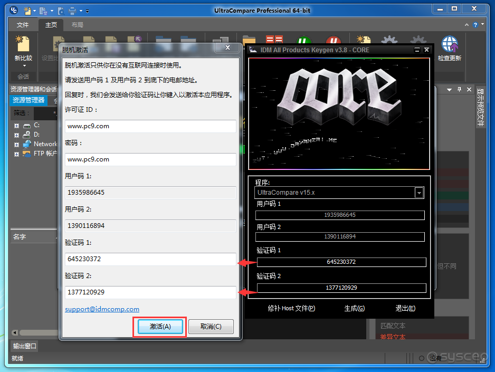Open the 文件 ribbon tab
The width and height of the screenshot is (495, 372).
22,25
